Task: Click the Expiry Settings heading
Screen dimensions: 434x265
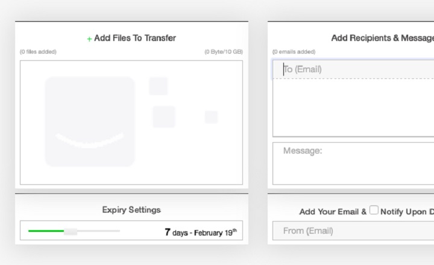Action: pos(131,210)
